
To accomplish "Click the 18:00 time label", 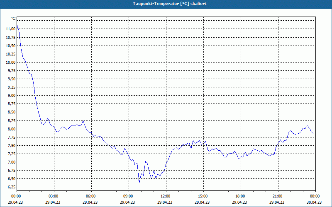I will (241, 196).
